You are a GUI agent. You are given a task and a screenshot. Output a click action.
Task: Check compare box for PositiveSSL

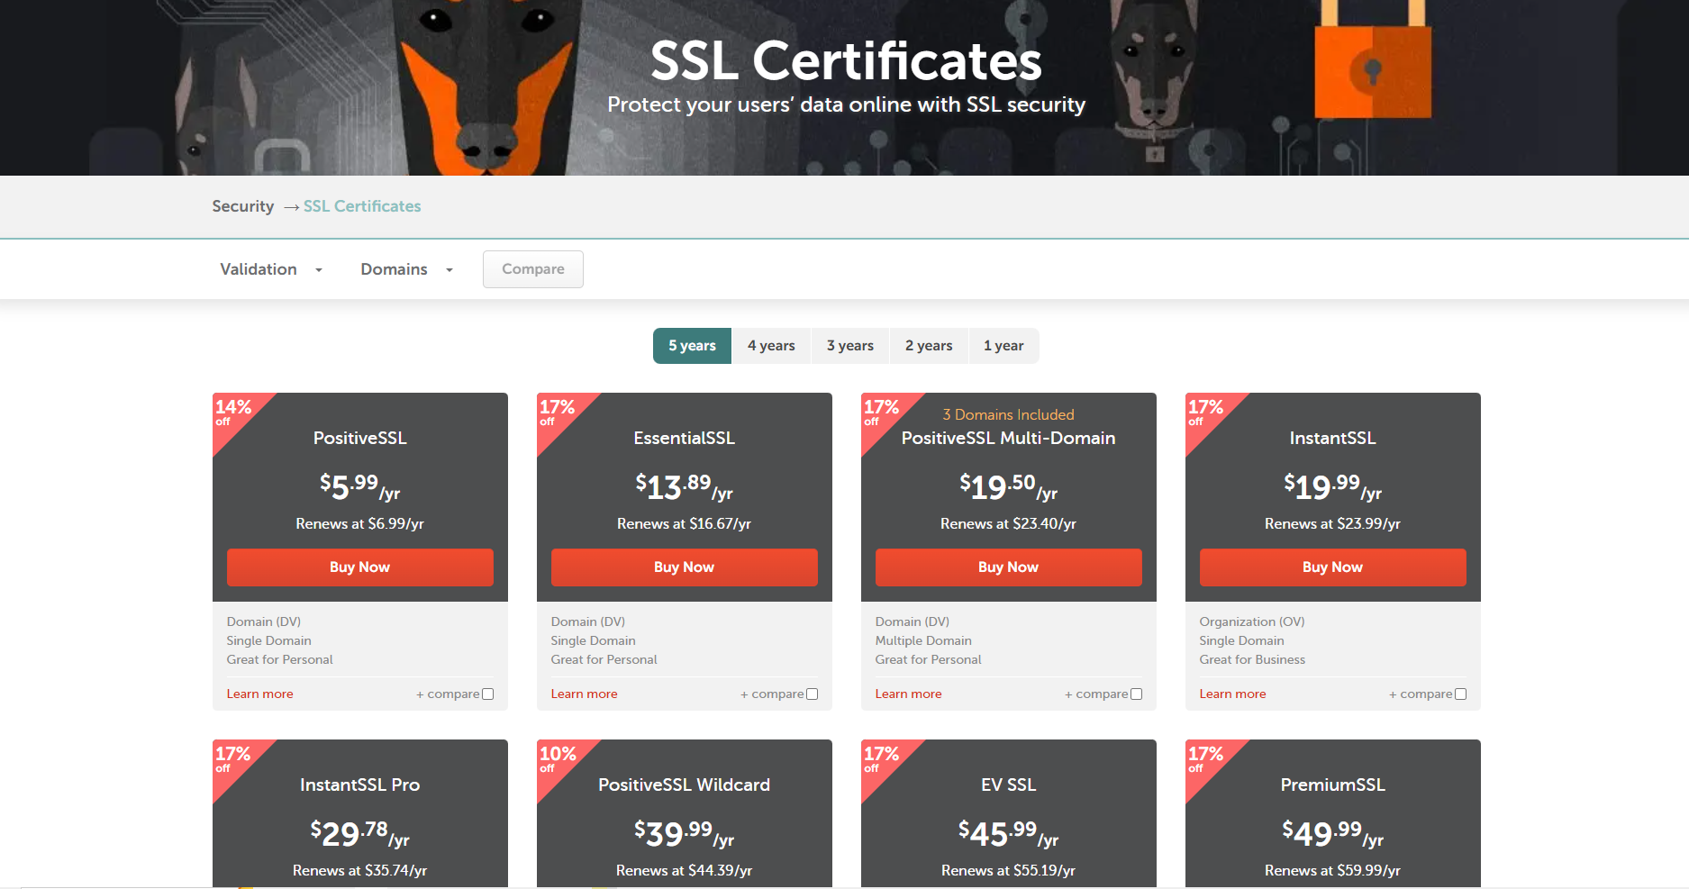[488, 694]
